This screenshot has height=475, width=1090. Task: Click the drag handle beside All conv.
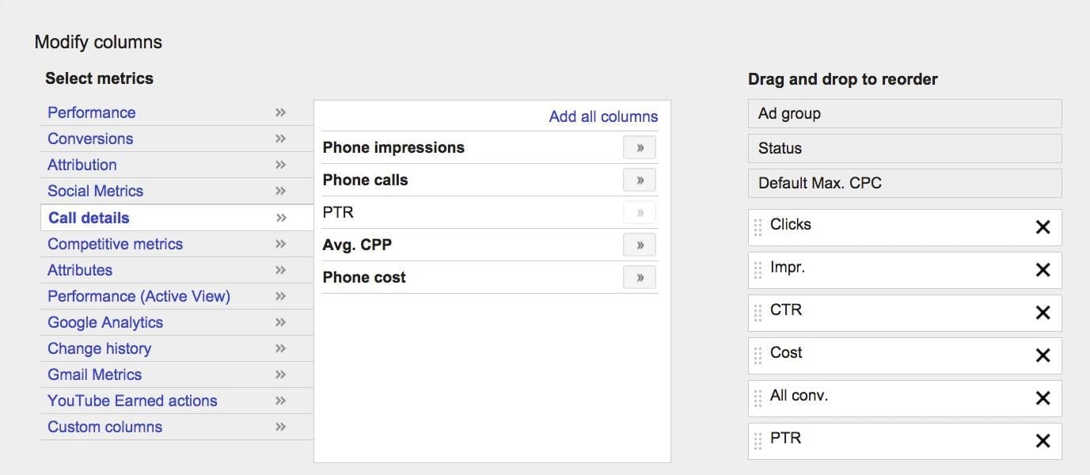tap(758, 398)
